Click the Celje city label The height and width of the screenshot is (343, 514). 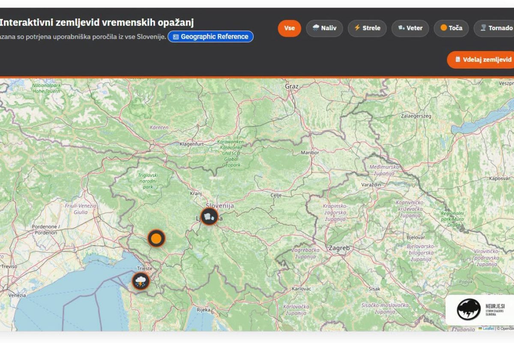pos(276,195)
